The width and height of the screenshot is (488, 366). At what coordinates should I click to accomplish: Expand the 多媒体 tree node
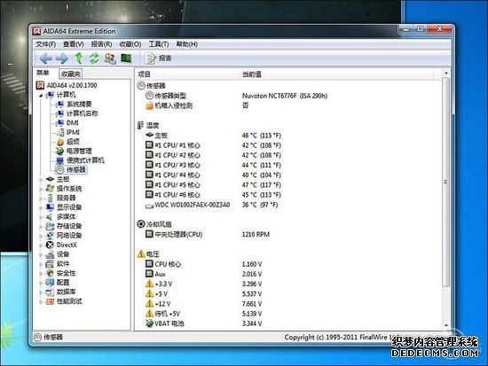(41, 217)
